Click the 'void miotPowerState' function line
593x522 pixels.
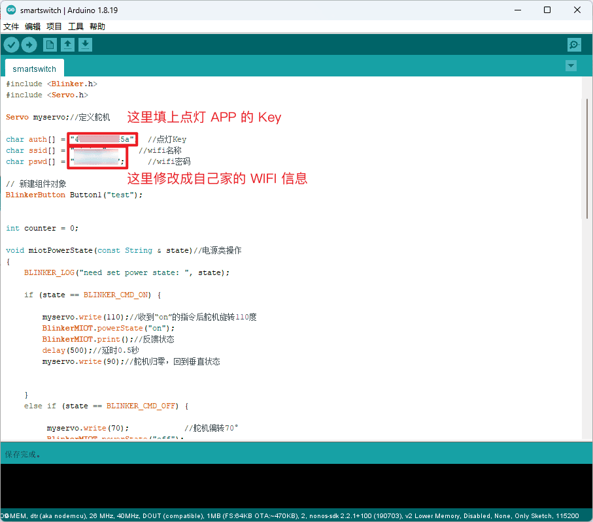point(124,250)
